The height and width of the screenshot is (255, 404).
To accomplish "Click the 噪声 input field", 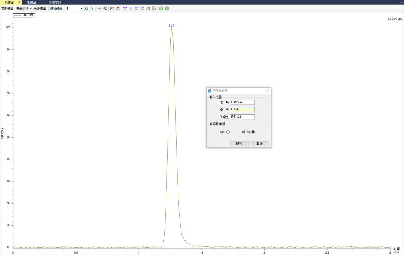I will click(x=242, y=110).
